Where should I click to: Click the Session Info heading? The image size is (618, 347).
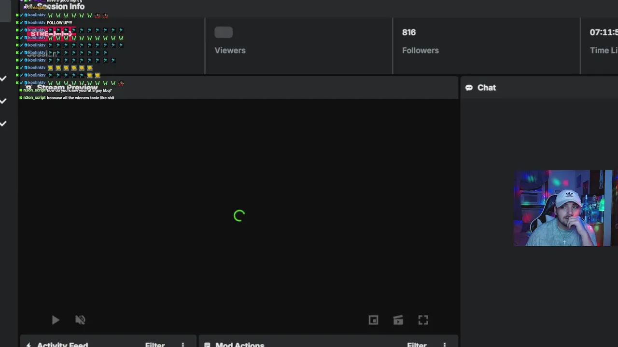click(x=61, y=6)
